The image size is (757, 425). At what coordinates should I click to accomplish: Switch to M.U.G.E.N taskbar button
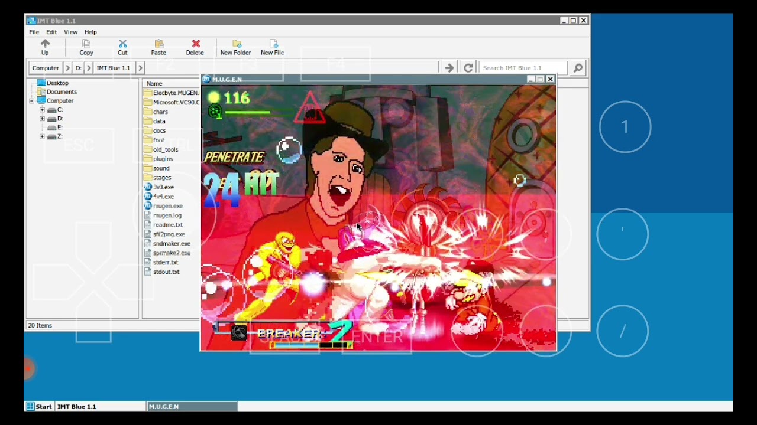[192, 406]
